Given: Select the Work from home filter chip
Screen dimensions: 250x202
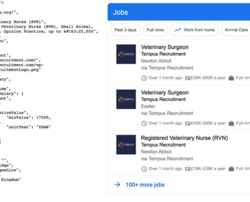Looking at the screenshot, I should [x=194, y=30].
